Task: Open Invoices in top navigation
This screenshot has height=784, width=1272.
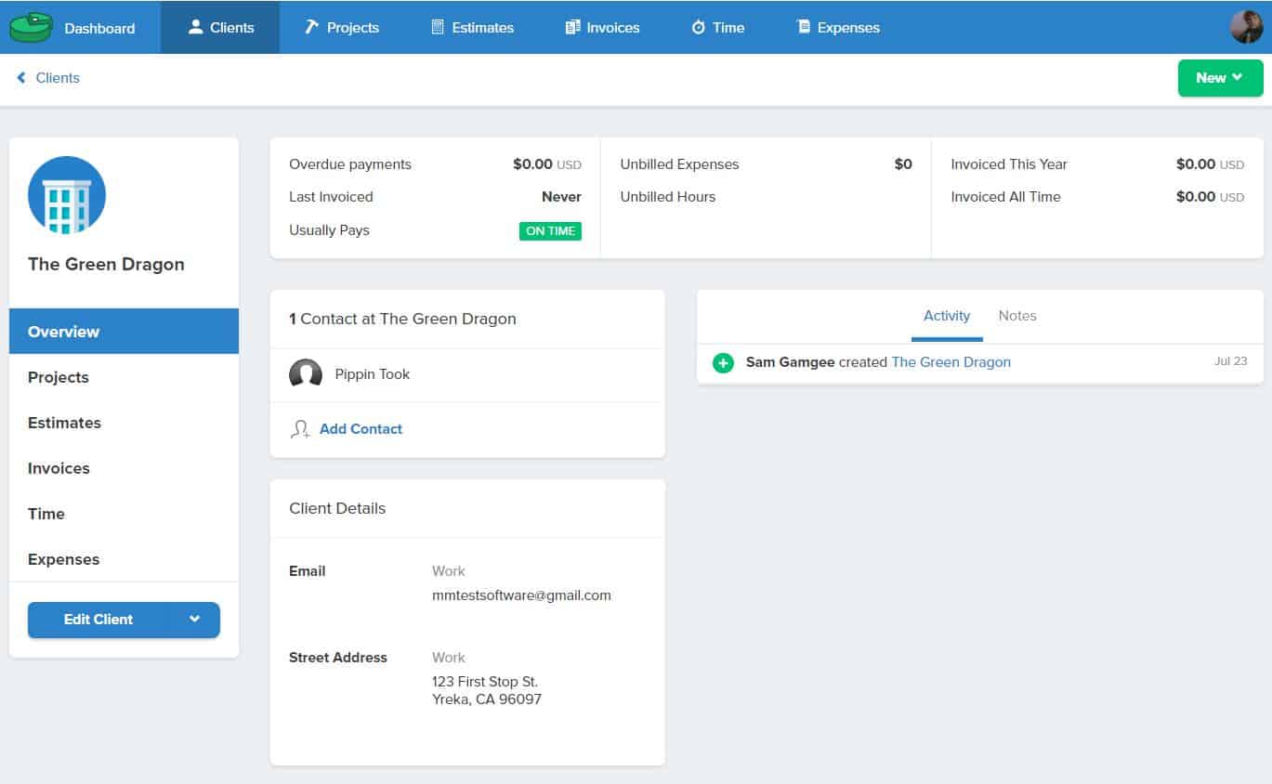Action: click(602, 27)
